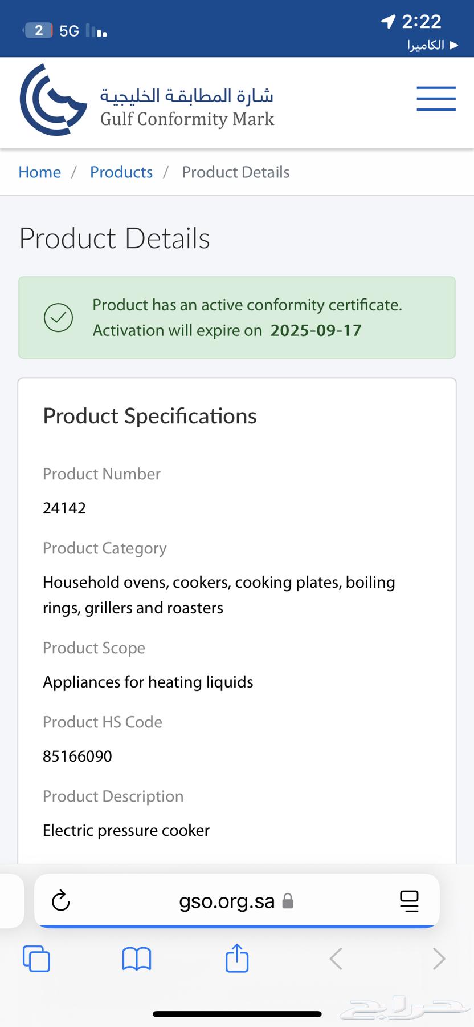
Task: Open Safari bookmarks book icon
Action: pos(137,959)
